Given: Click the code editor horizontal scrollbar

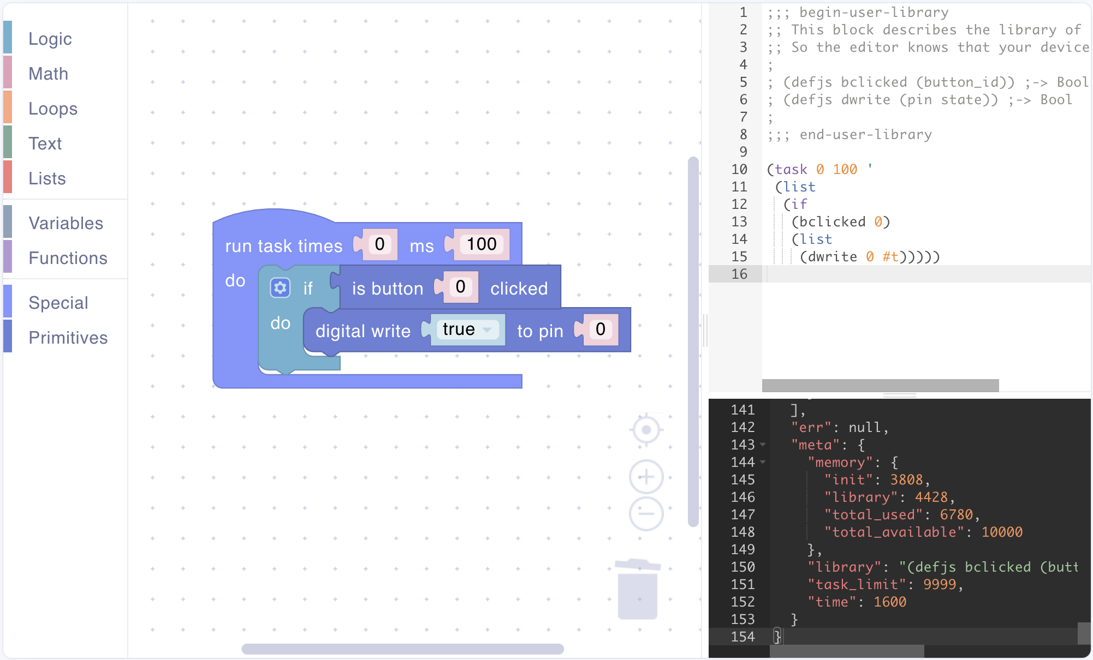Looking at the screenshot, I should tap(880, 386).
